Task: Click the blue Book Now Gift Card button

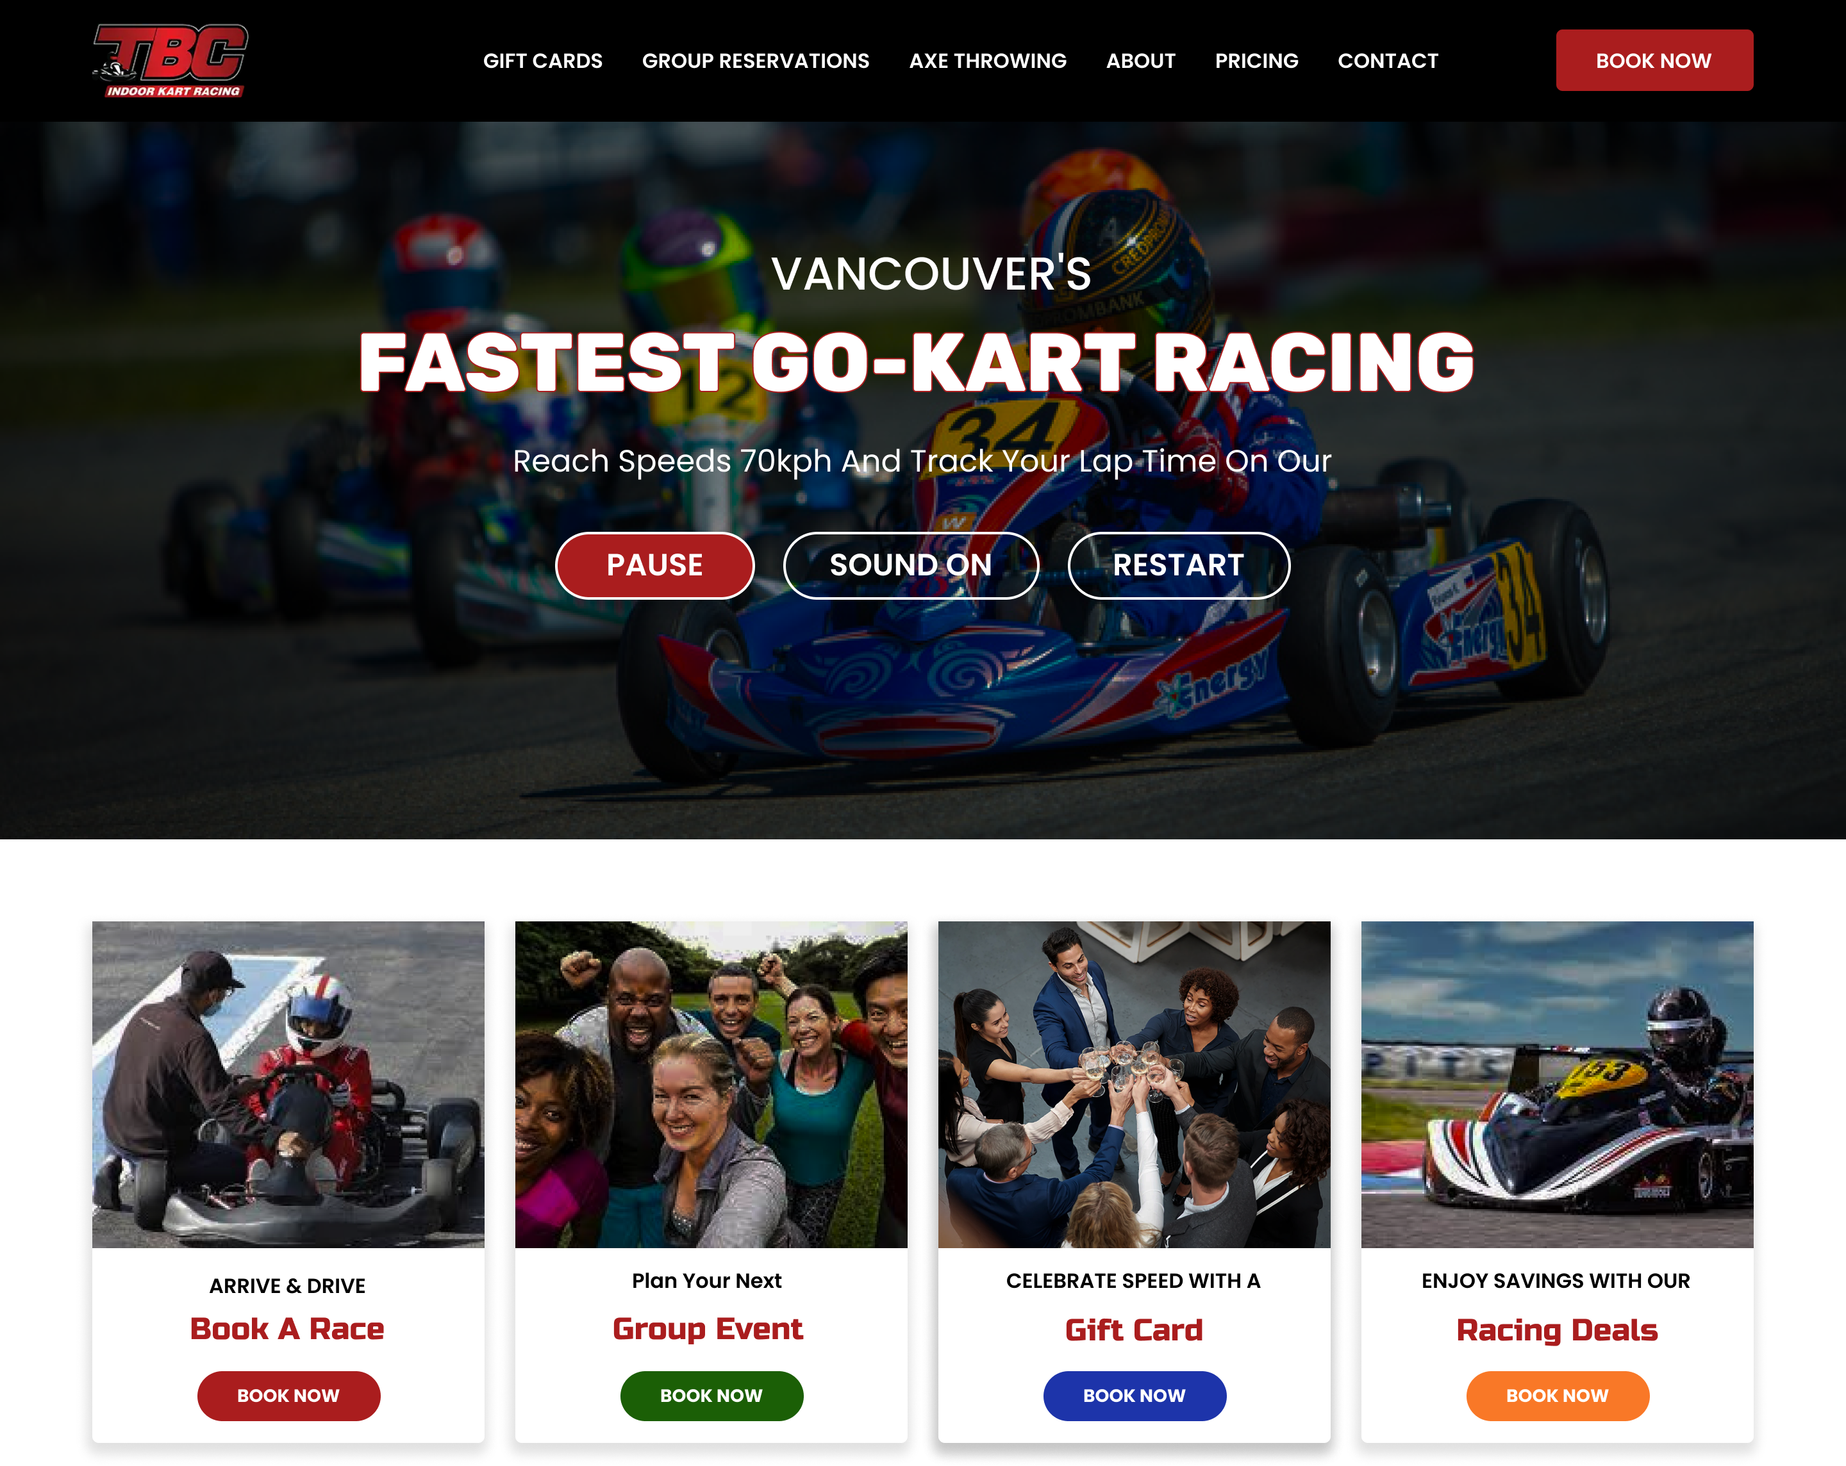Action: pos(1134,1395)
